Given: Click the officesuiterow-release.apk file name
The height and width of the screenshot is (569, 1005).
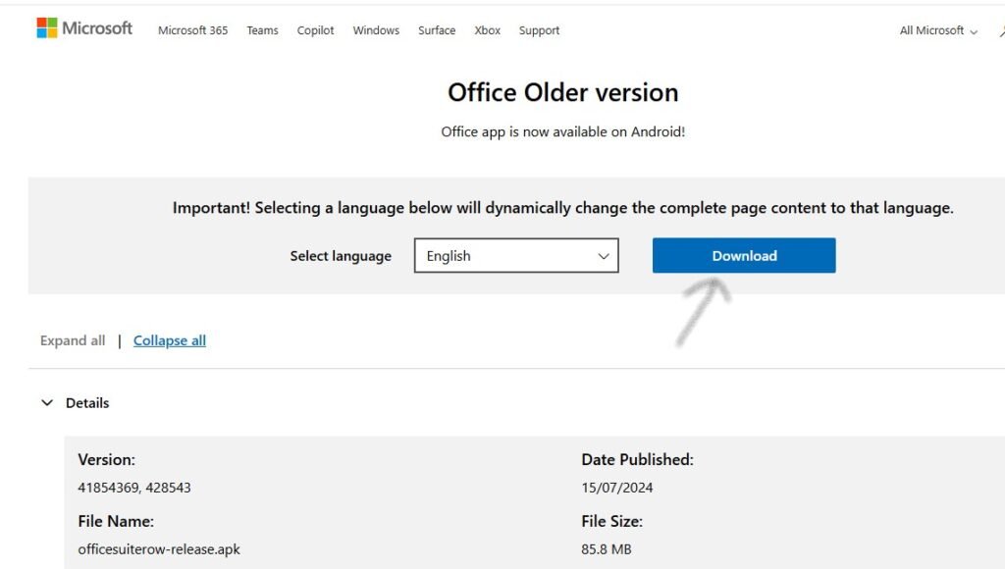Looking at the screenshot, I should coord(159,549).
